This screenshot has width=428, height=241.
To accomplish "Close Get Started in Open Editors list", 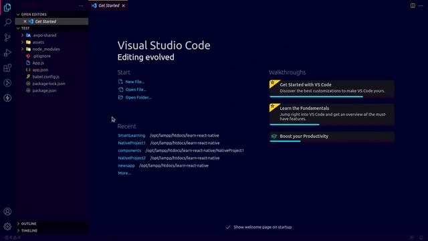I will coord(25,21).
